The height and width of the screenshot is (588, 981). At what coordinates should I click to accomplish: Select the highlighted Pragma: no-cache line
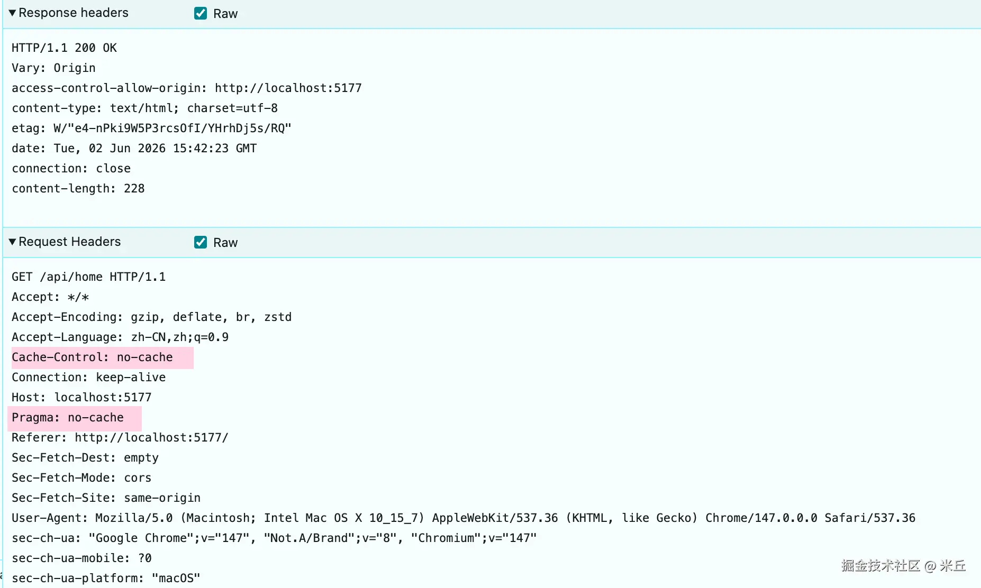point(75,418)
